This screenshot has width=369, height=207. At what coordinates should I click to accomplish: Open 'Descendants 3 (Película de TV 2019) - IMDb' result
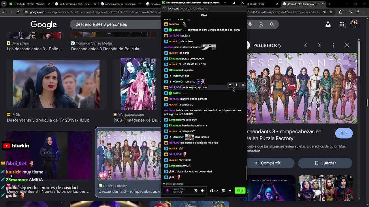click(x=48, y=120)
